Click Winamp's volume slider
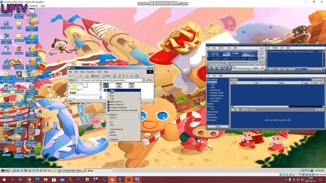 [x=244, y=68]
